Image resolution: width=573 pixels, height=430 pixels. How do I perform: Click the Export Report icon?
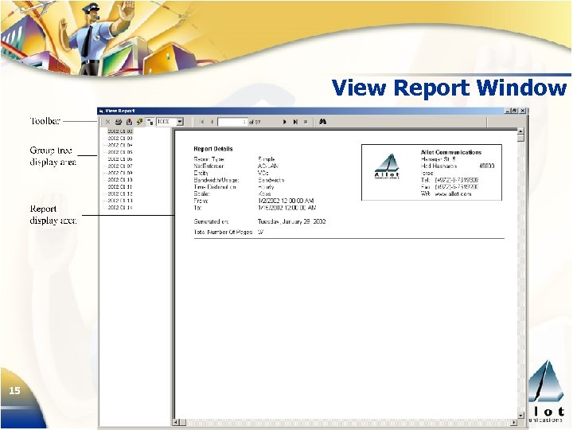(x=129, y=122)
